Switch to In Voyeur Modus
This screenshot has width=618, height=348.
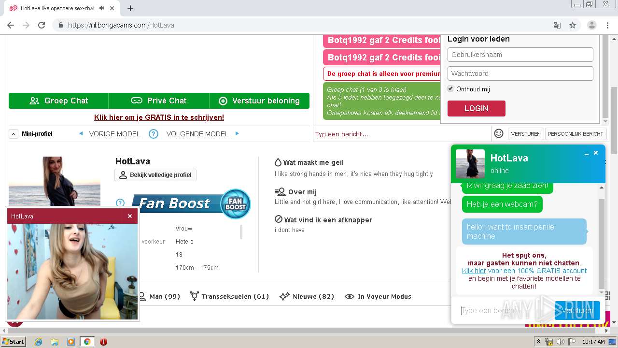378,296
